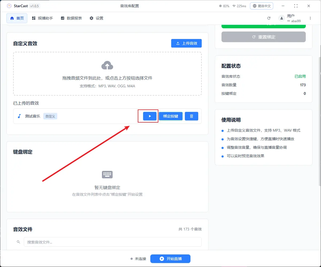Click the 重置绑定 reset button

263,37
